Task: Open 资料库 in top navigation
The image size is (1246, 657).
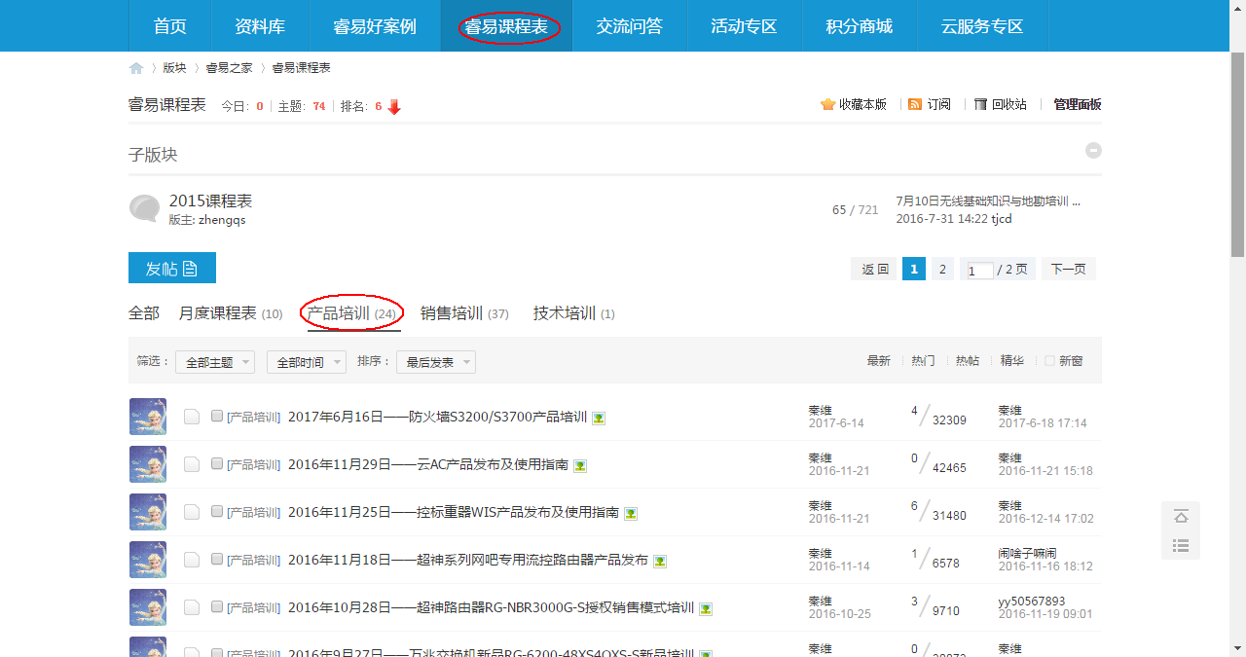Action: coord(260,26)
